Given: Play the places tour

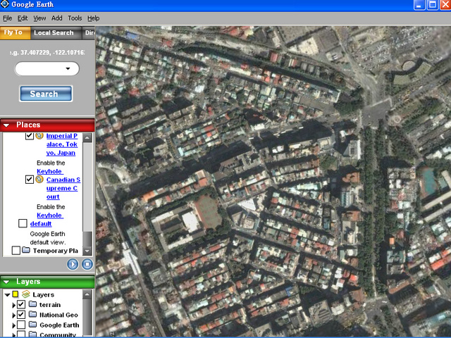Looking at the screenshot, I should (73, 264).
